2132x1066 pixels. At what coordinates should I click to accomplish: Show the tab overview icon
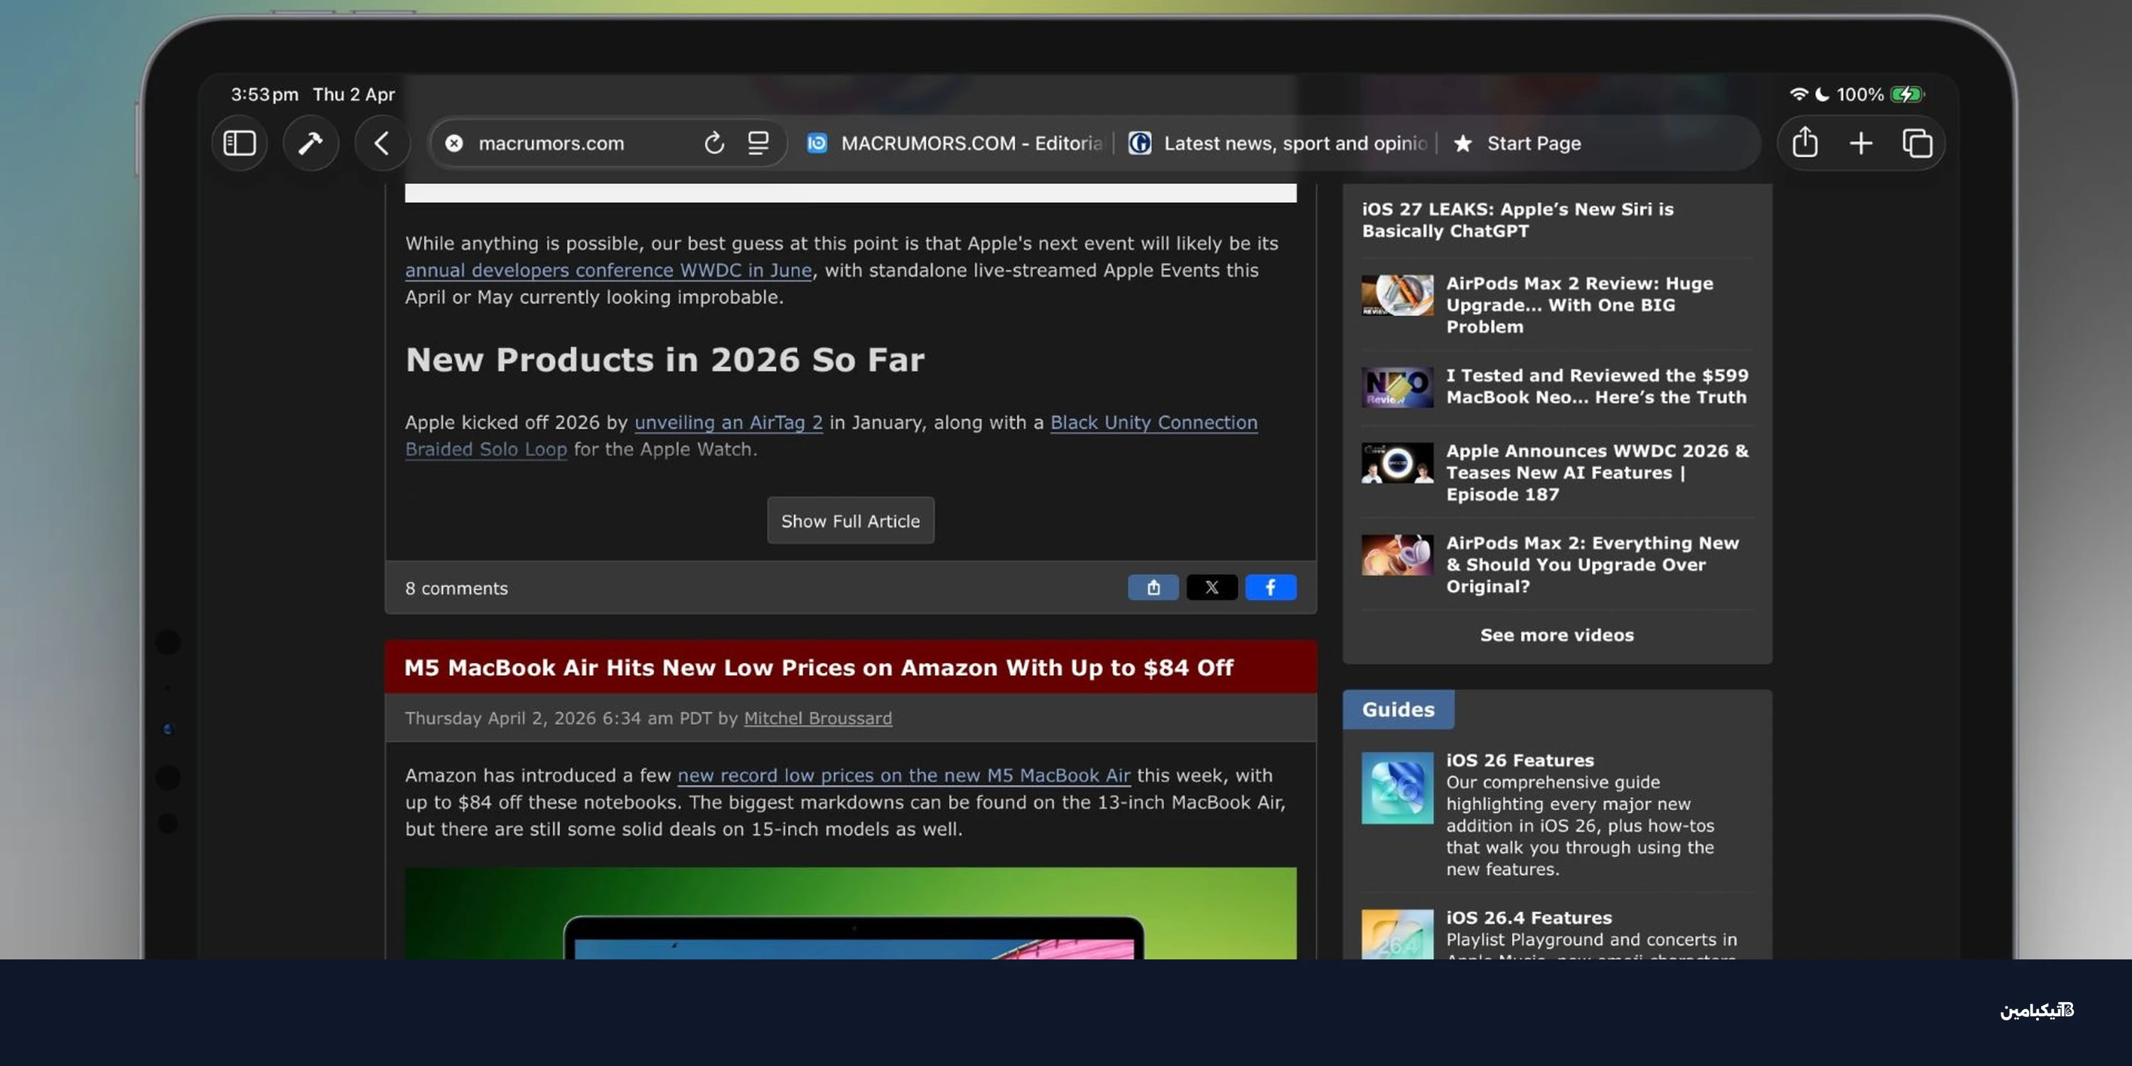coord(1917,143)
